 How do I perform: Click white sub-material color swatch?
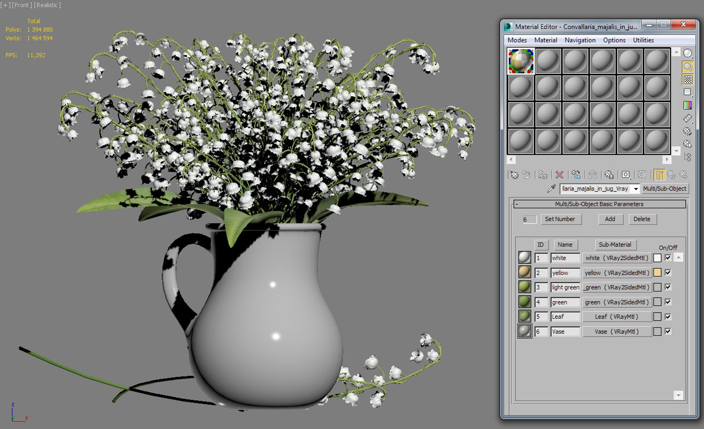click(658, 258)
